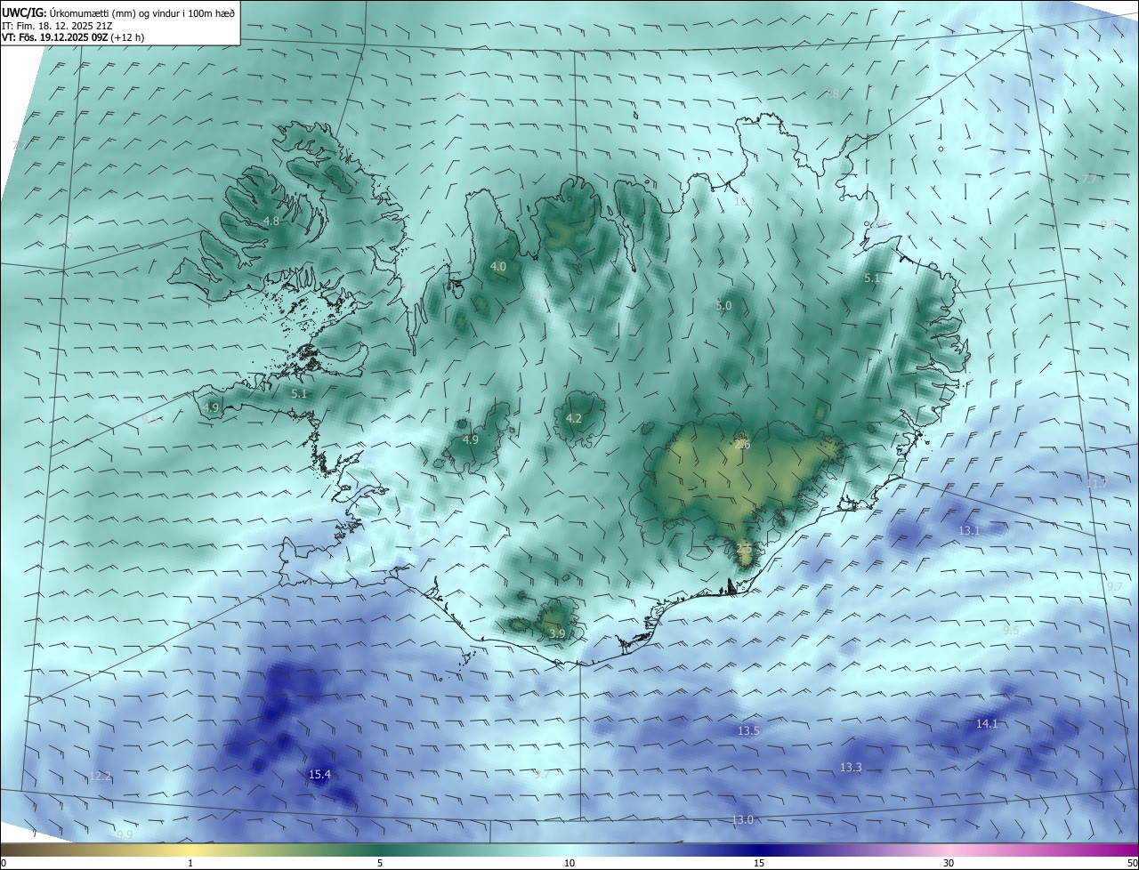
Task: Click the valid time line "VT: Fös. 19.12.2025 09Z (+12 h)"
Action: point(73,37)
